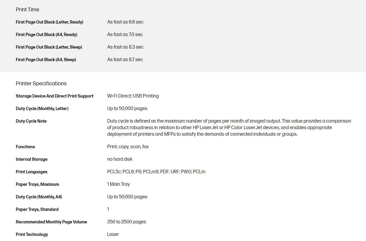Click the '350 to 2500 pages' value

pos(127,222)
